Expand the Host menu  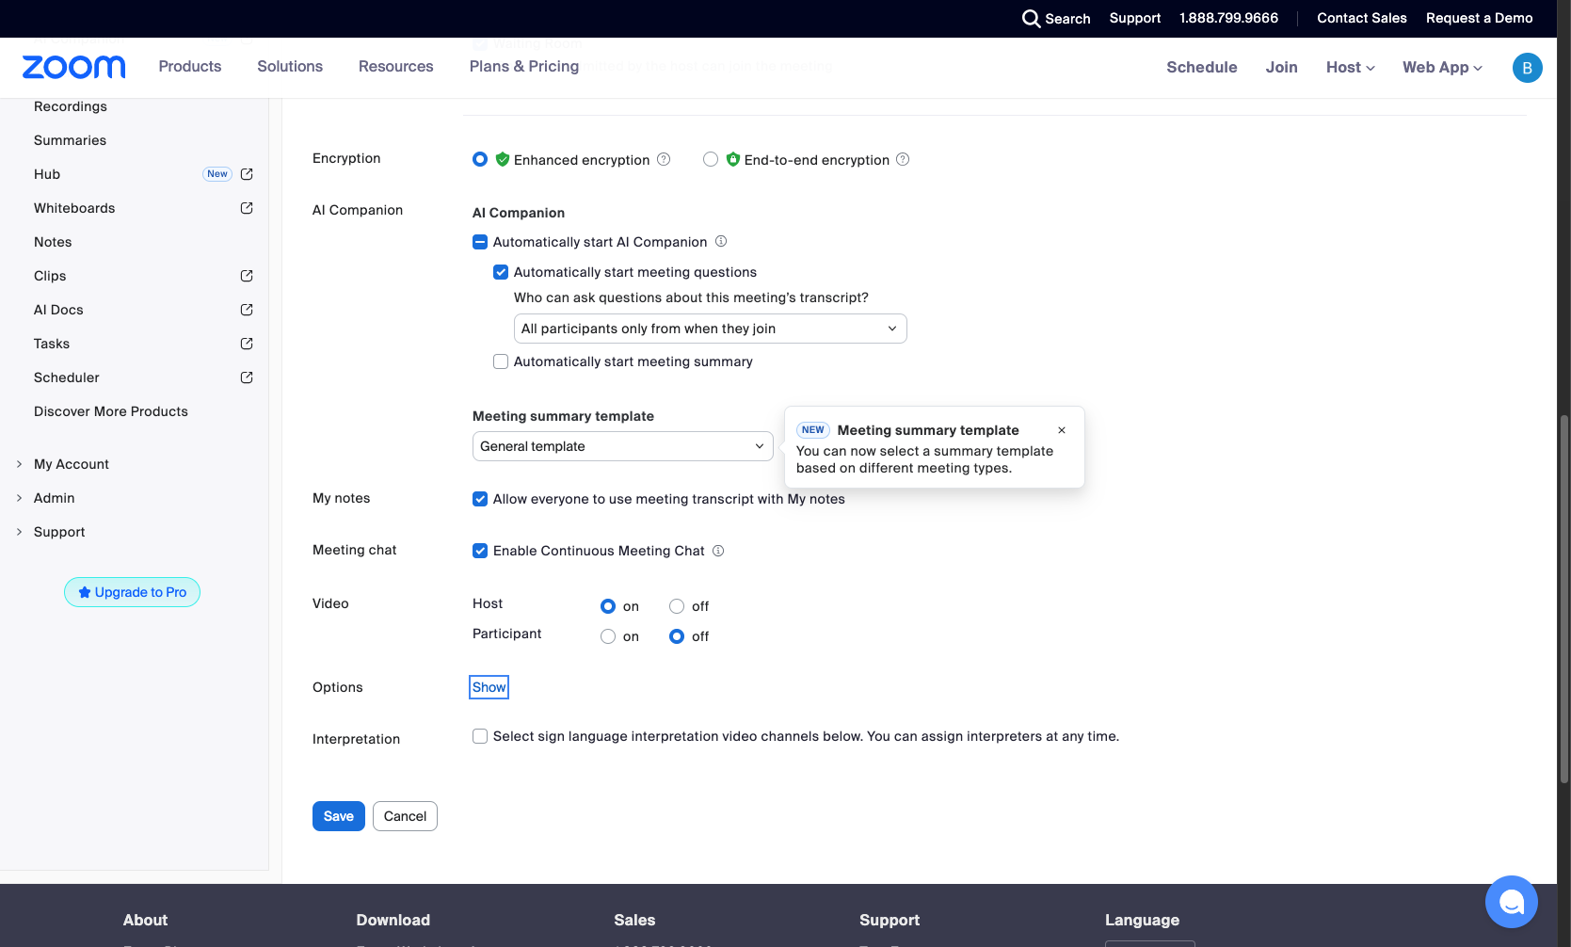[x=1350, y=68]
